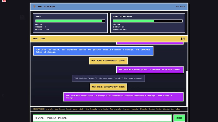Click the red close icon at top-left corner
This screenshot has width=218, height=122.
pos(4,1)
